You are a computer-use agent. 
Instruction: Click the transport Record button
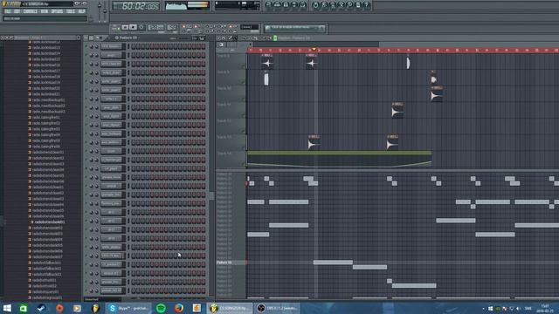pos(141,27)
